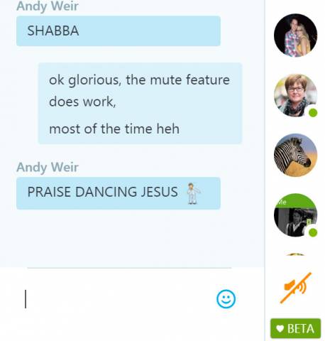Click the green status dot on woman's avatar
The width and height of the screenshot is (325, 341).
click(313, 113)
